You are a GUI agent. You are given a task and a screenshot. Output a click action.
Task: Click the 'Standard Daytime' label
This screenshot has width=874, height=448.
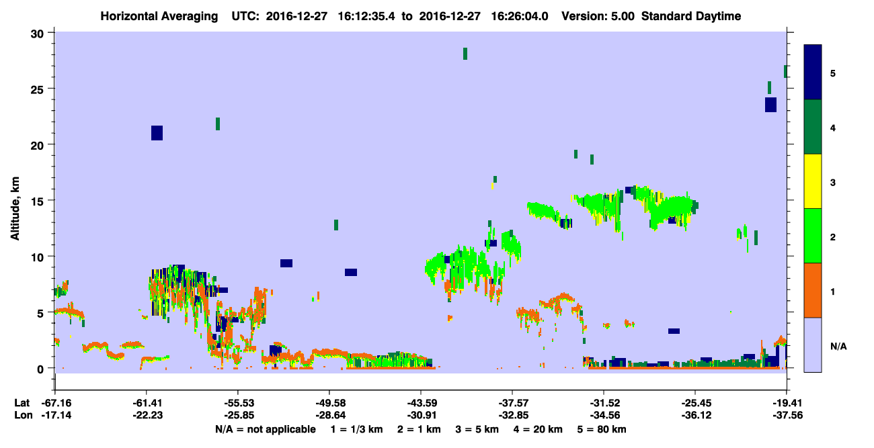[x=691, y=16]
